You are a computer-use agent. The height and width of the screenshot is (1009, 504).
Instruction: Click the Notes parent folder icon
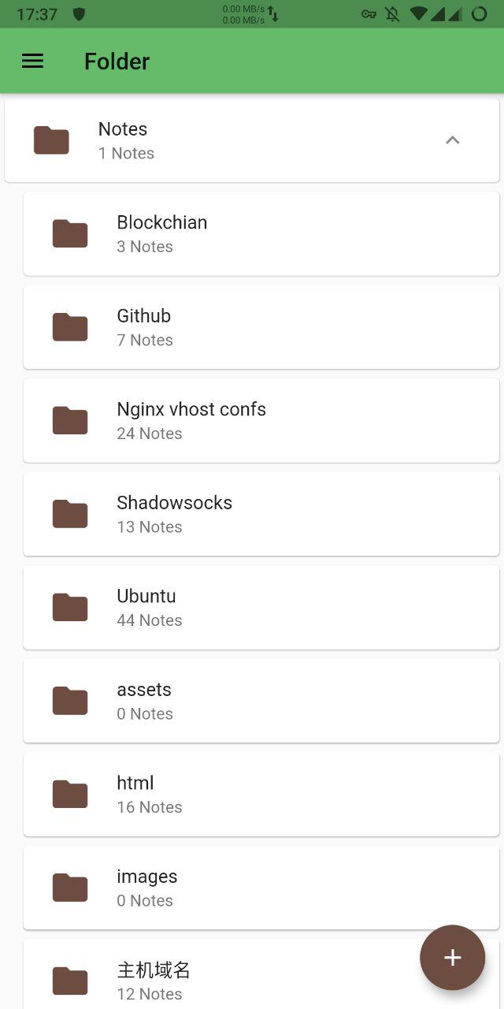click(x=50, y=140)
